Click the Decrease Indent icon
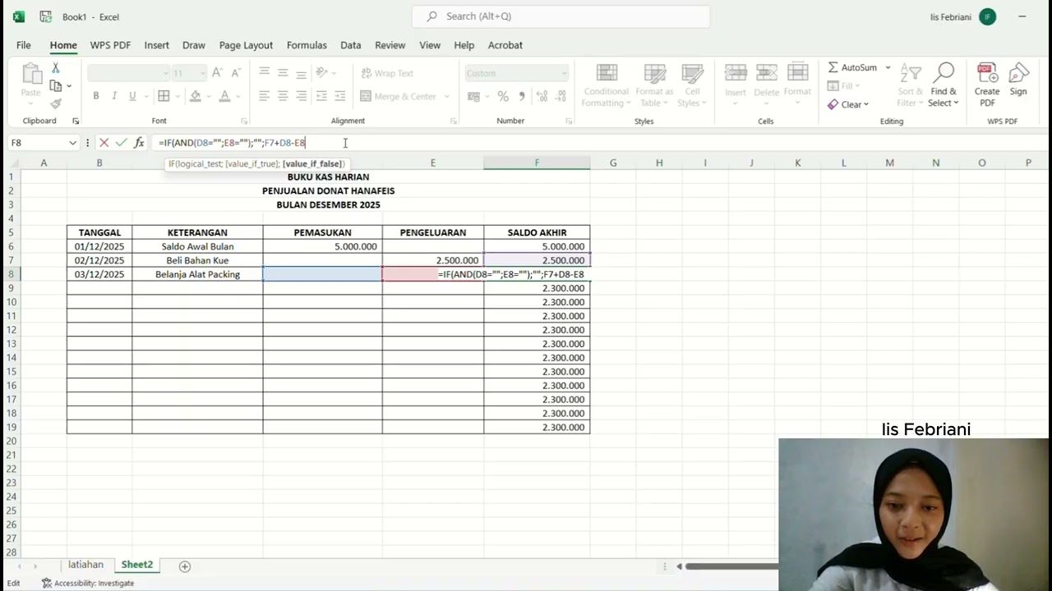The image size is (1052, 591). pos(321,96)
